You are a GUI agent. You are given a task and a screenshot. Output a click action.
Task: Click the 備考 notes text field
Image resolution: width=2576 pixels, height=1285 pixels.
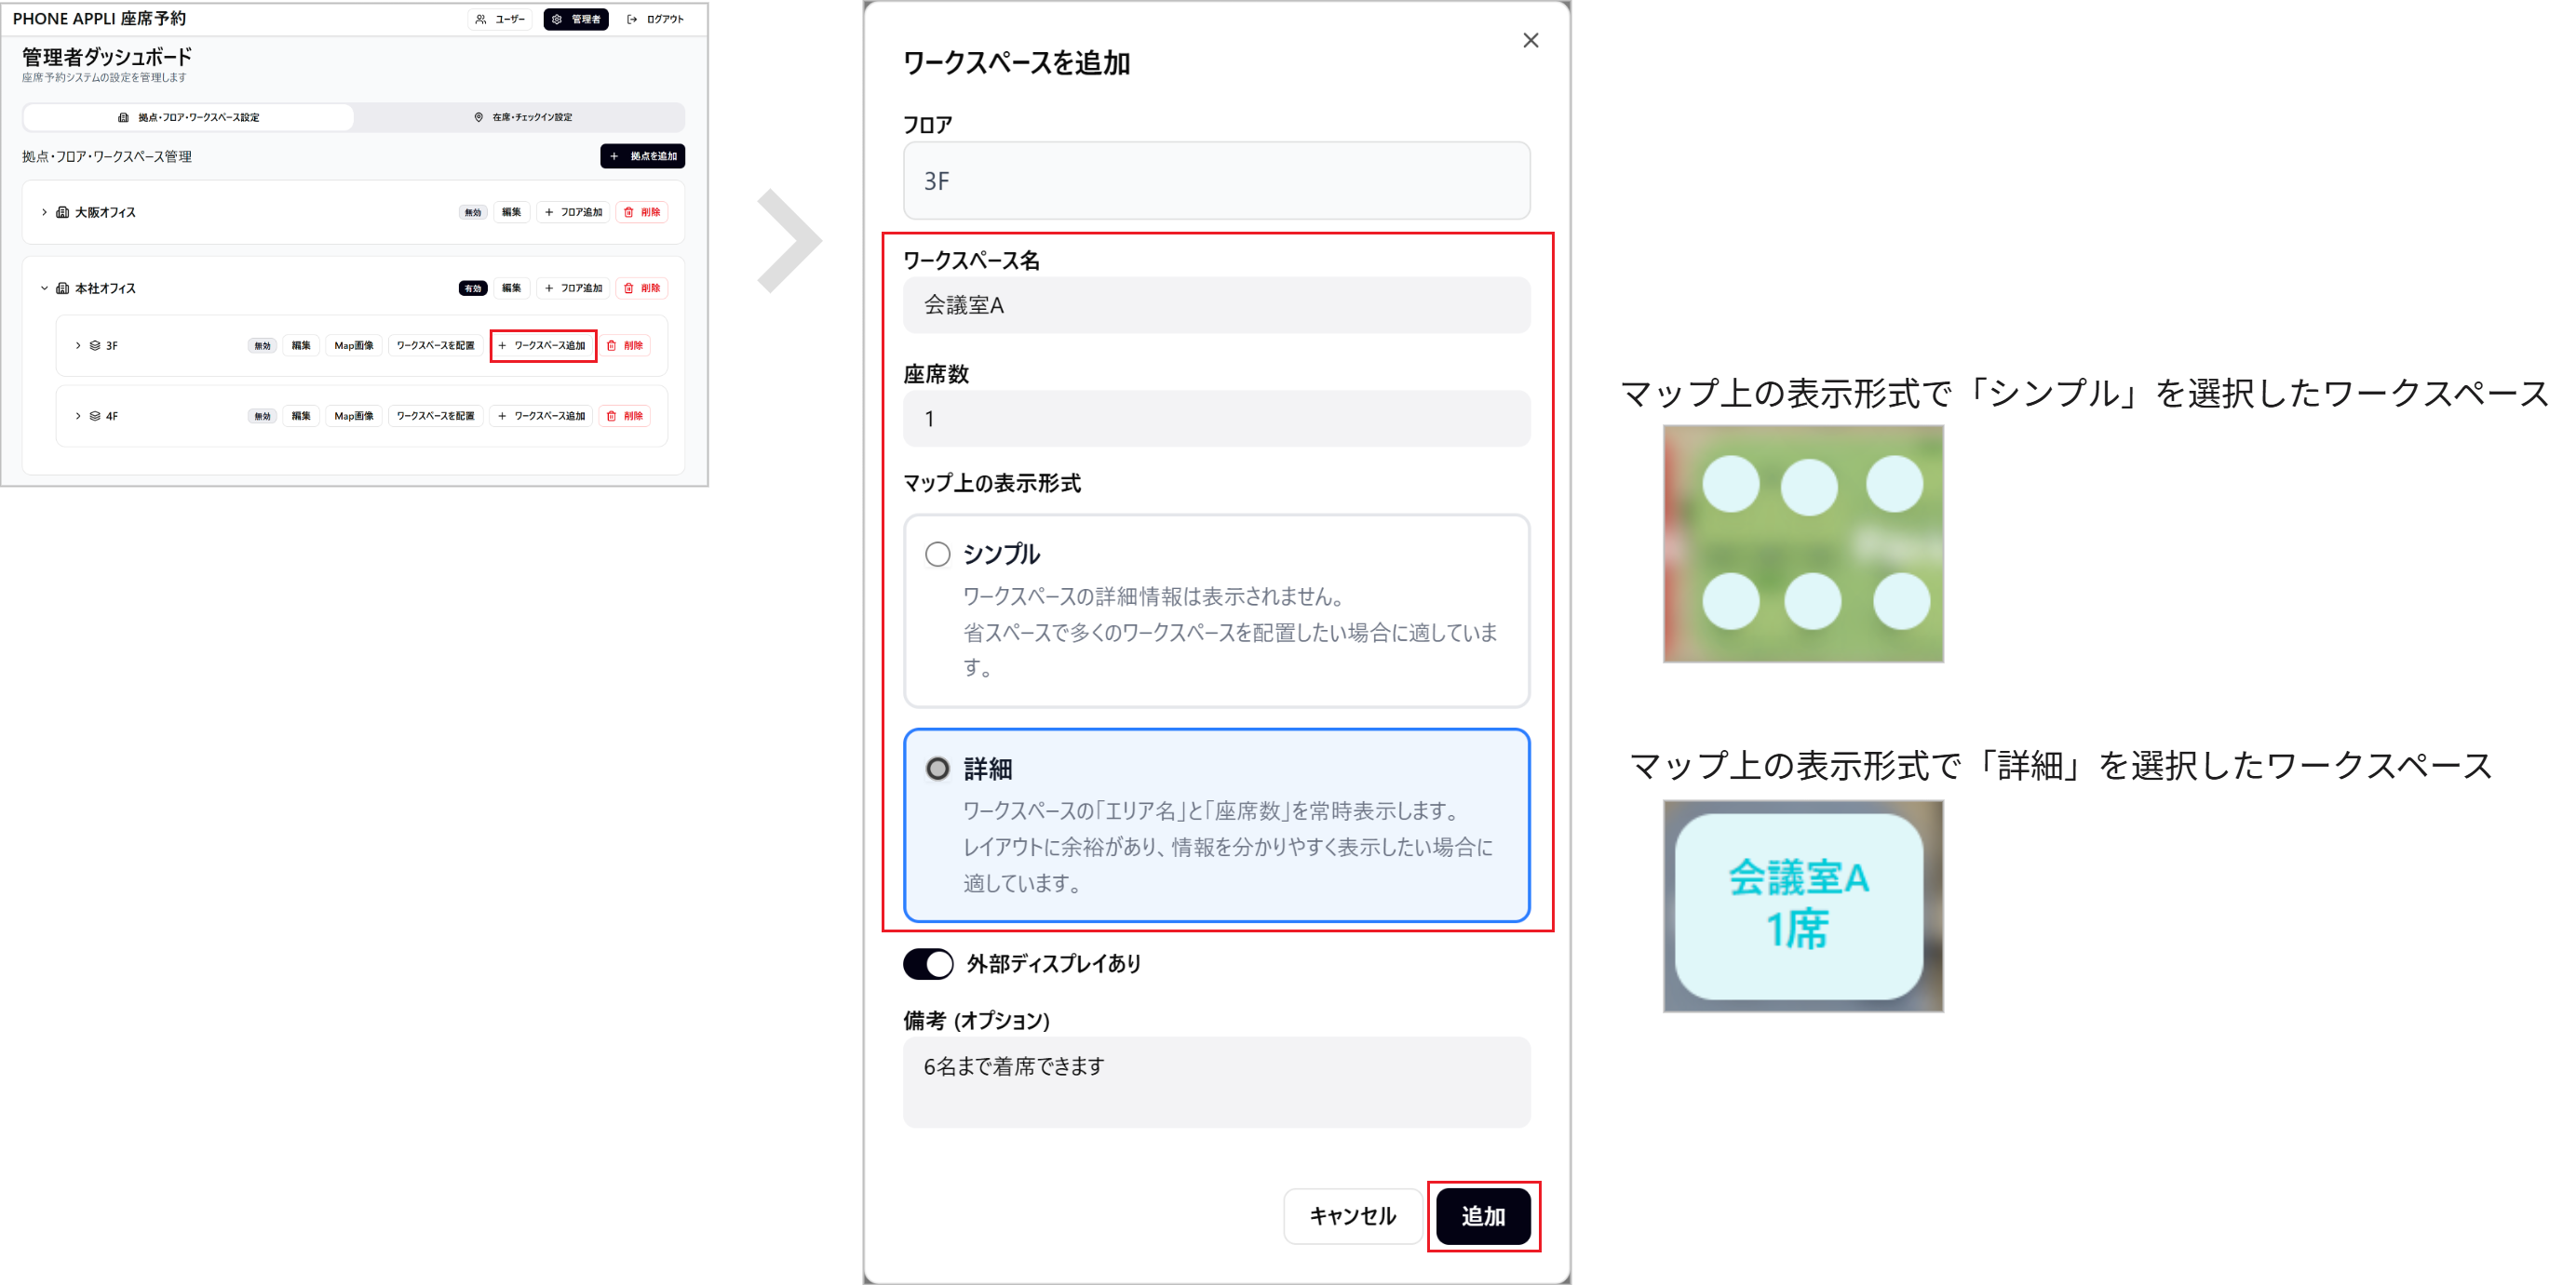[x=1215, y=1082]
